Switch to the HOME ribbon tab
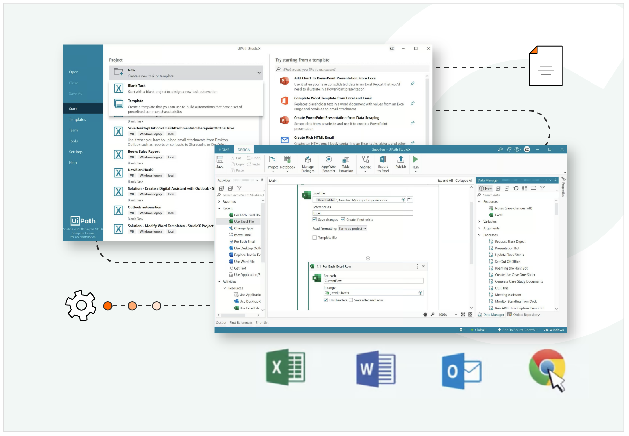The width and height of the screenshot is (629, 436). tap(224, 150)
